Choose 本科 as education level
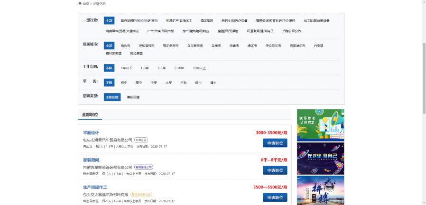 [x=183, y=82]
